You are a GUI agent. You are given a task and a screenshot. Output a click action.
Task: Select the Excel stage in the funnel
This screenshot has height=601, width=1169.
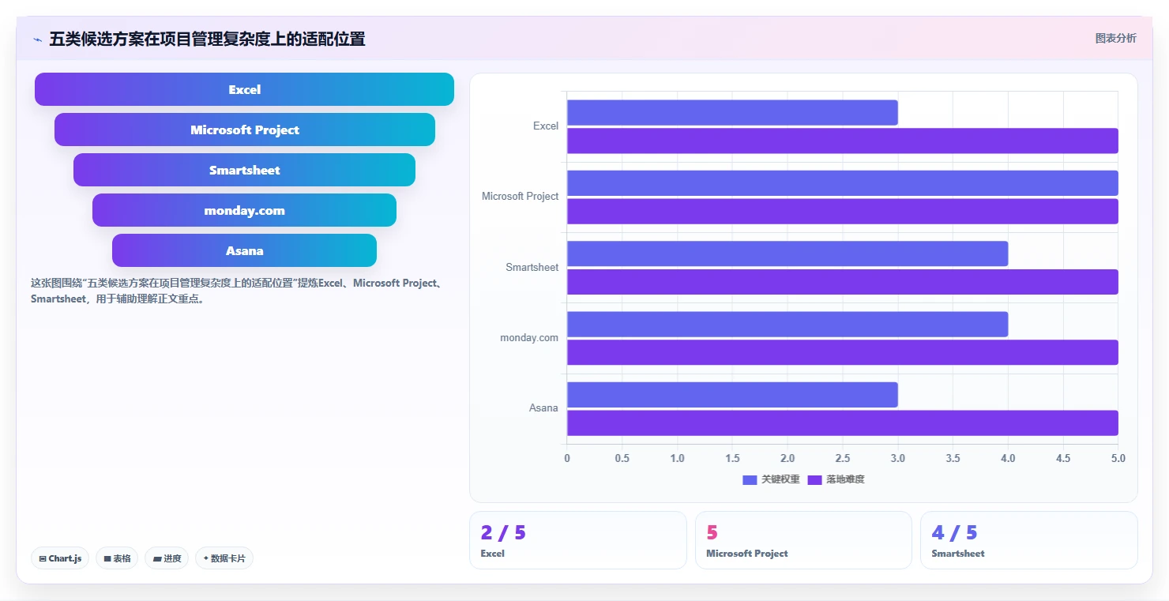(x=244, y=89)
